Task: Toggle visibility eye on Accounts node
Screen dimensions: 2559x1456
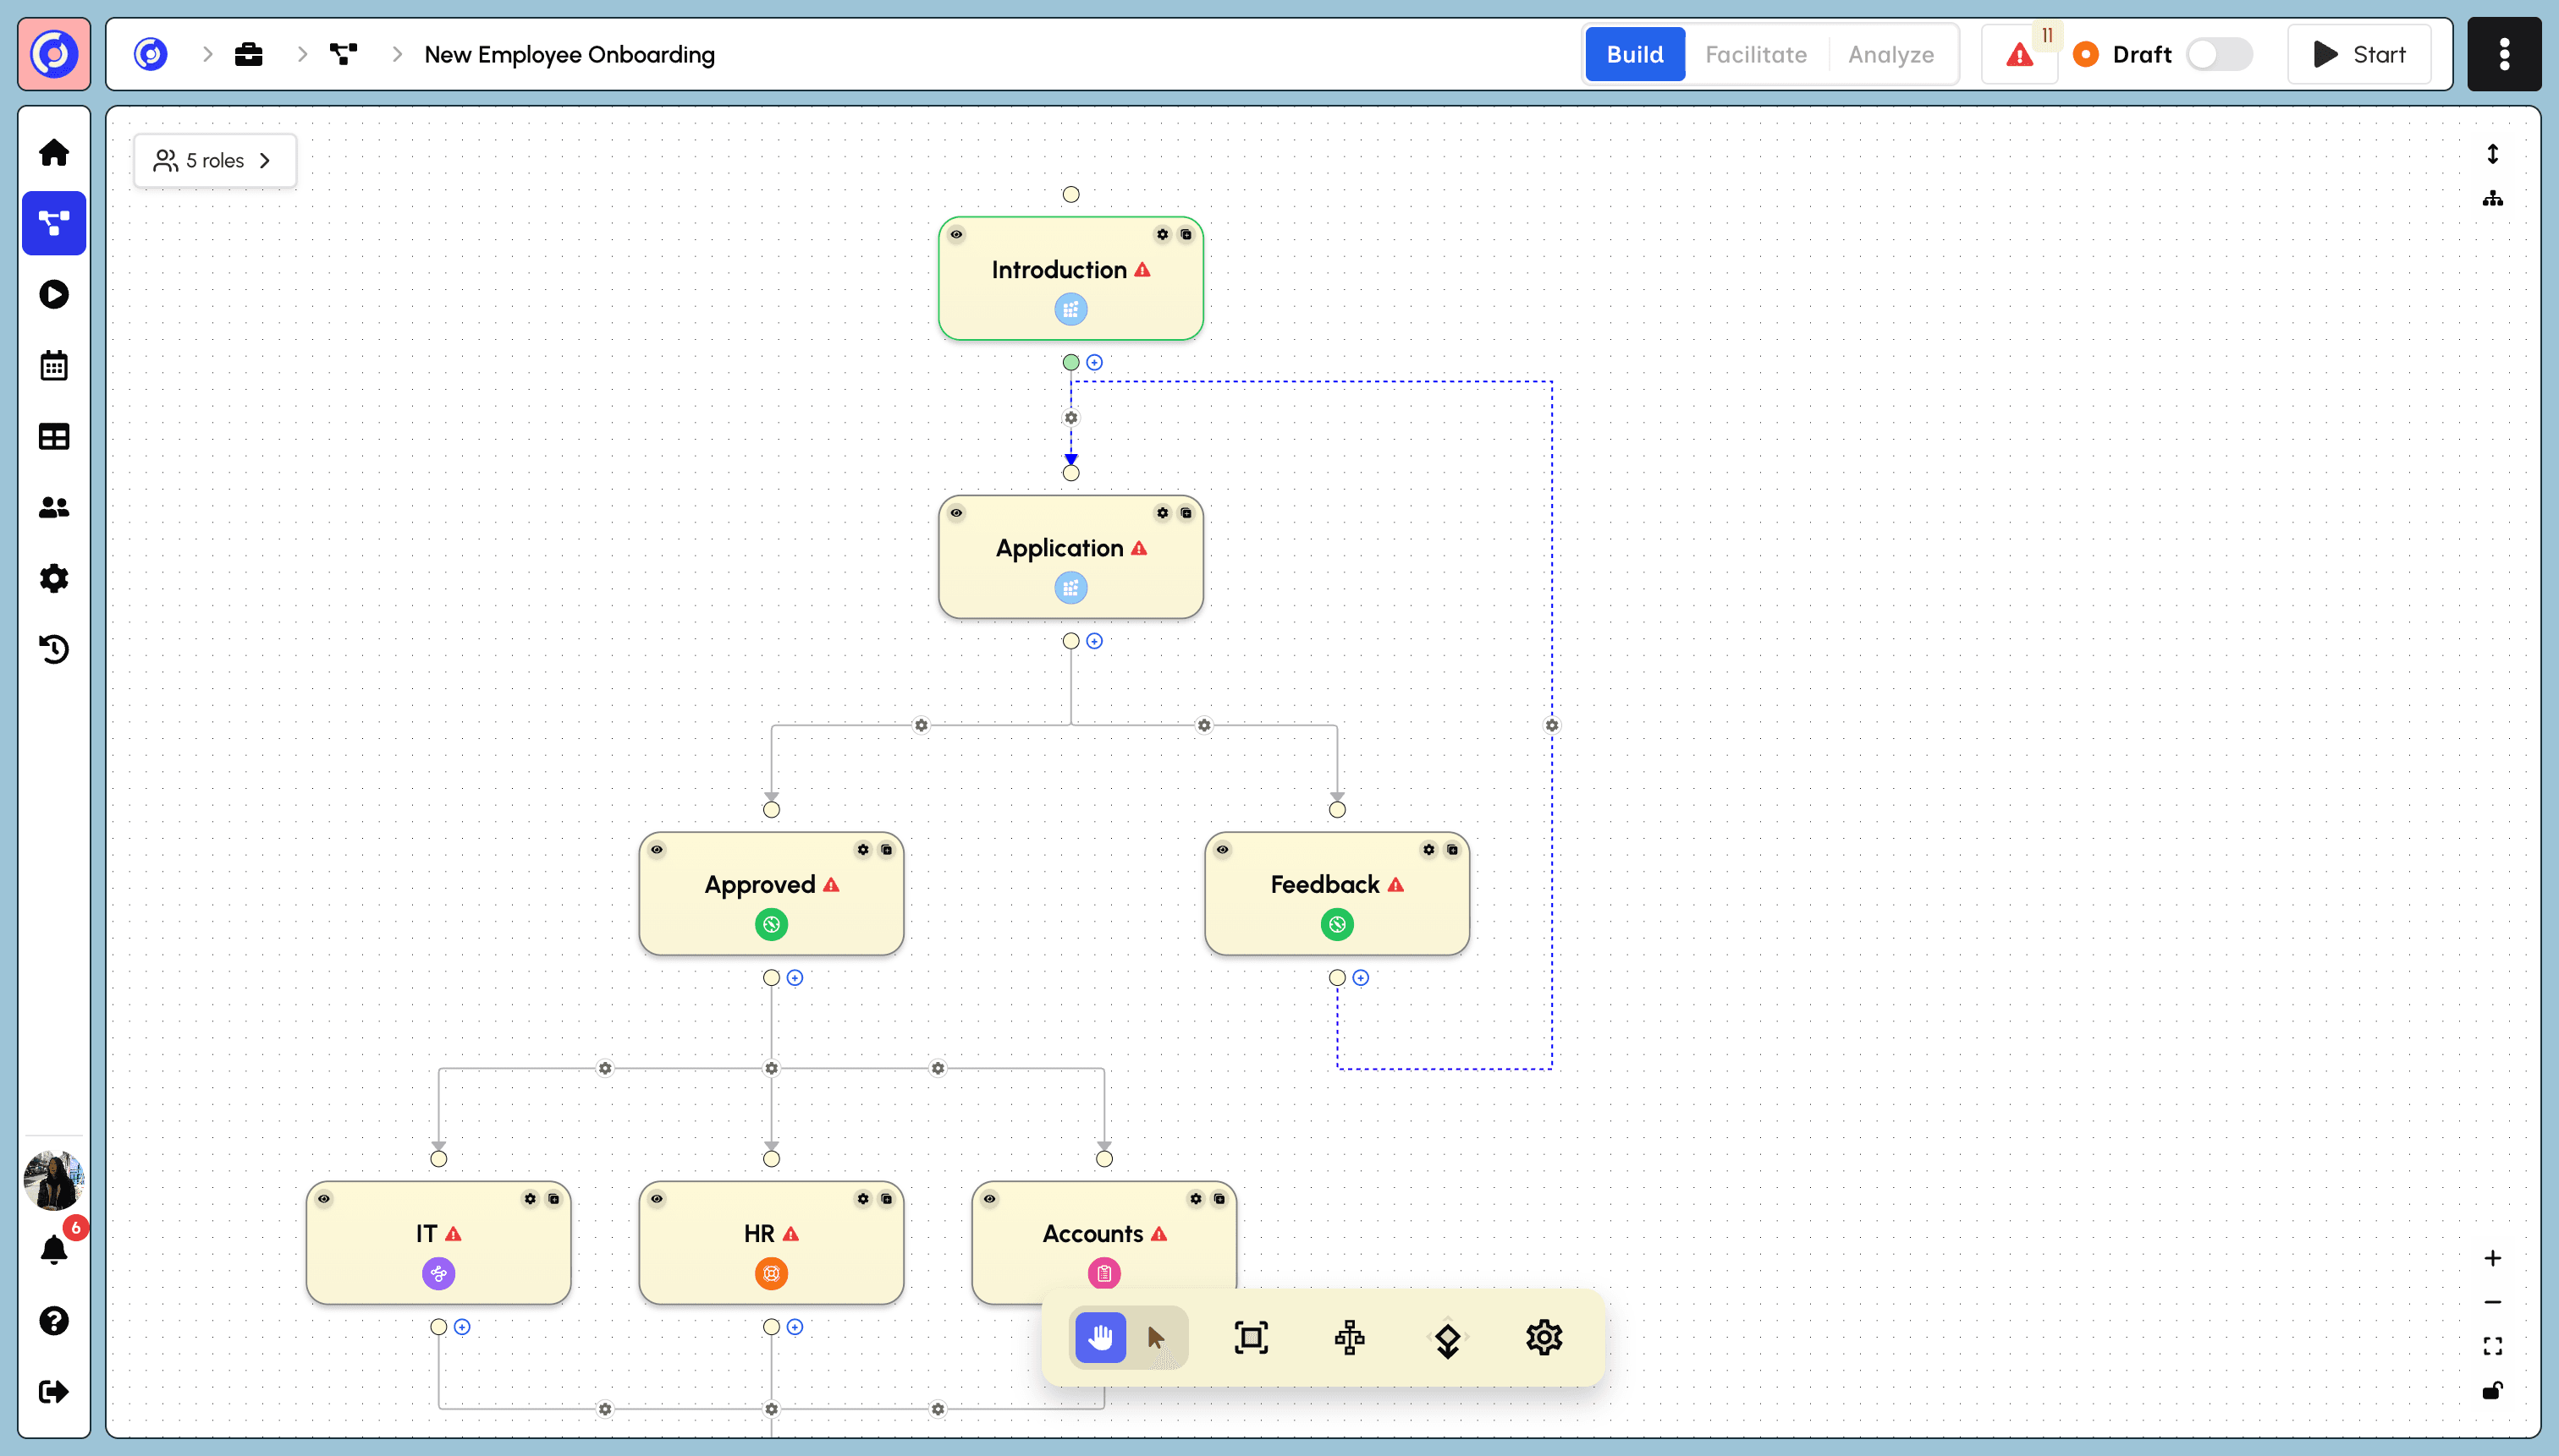Action: [x=988, y=1199]
